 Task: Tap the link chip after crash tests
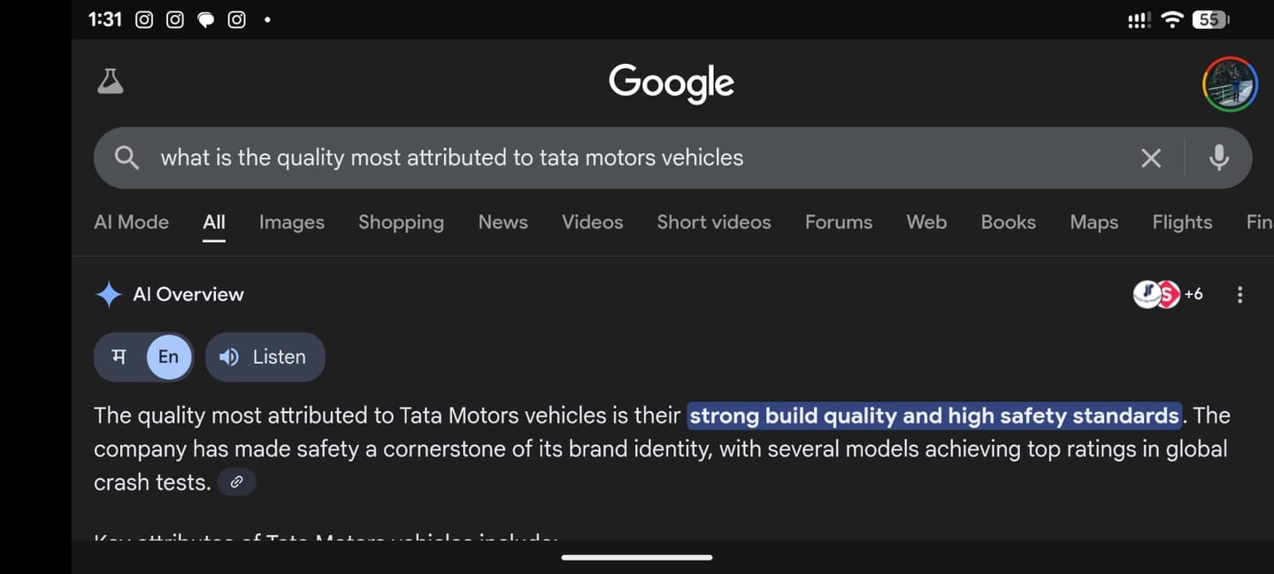point(236,482)
